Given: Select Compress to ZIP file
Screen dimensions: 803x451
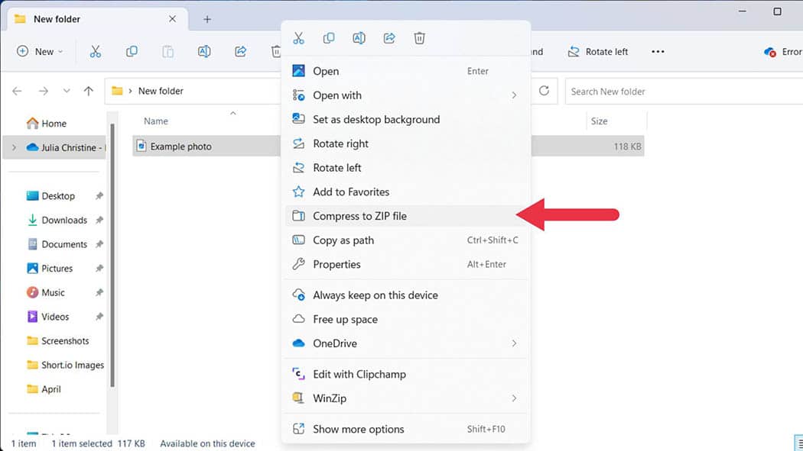Looking at the screenshot, I should [x=405, y=215].
